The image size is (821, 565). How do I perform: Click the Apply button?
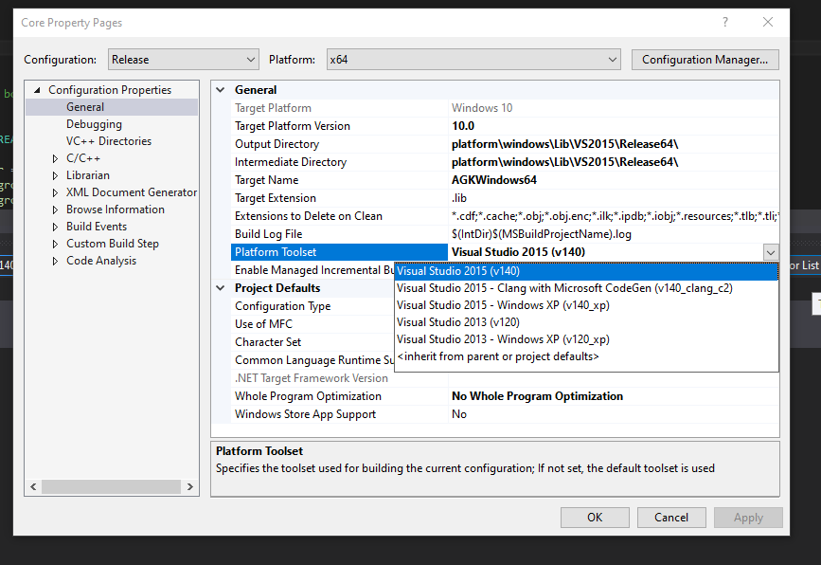pyautogui.click(x=748, y=518)
